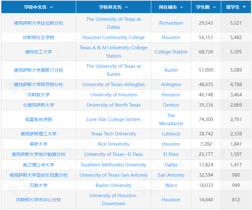
Task: Open University of Houston-Downtown link
Action: pyautogui.click(x=113, y=199)
